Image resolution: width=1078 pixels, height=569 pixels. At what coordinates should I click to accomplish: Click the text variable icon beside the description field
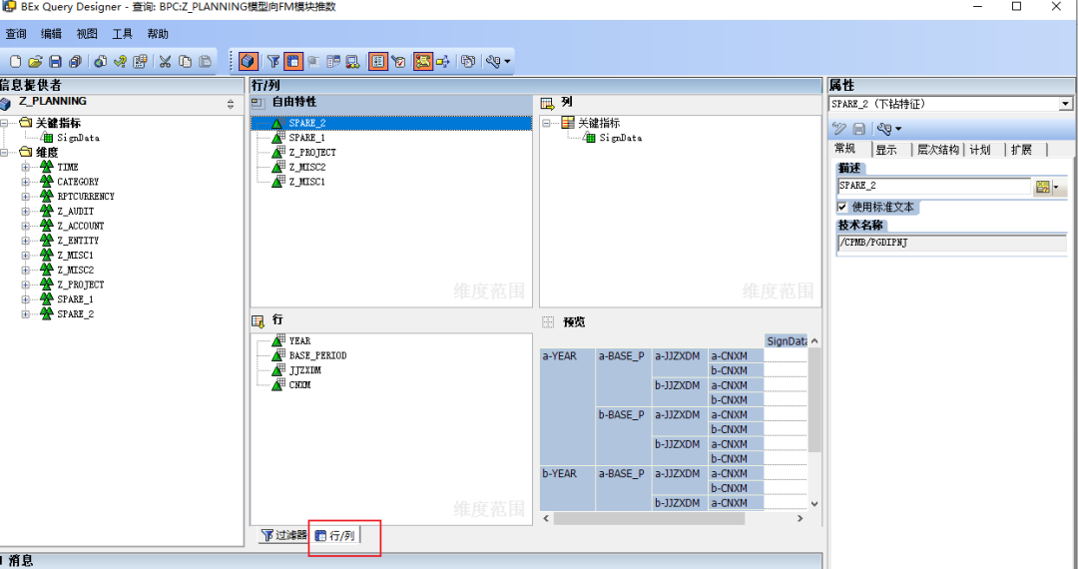point(1043,187)
